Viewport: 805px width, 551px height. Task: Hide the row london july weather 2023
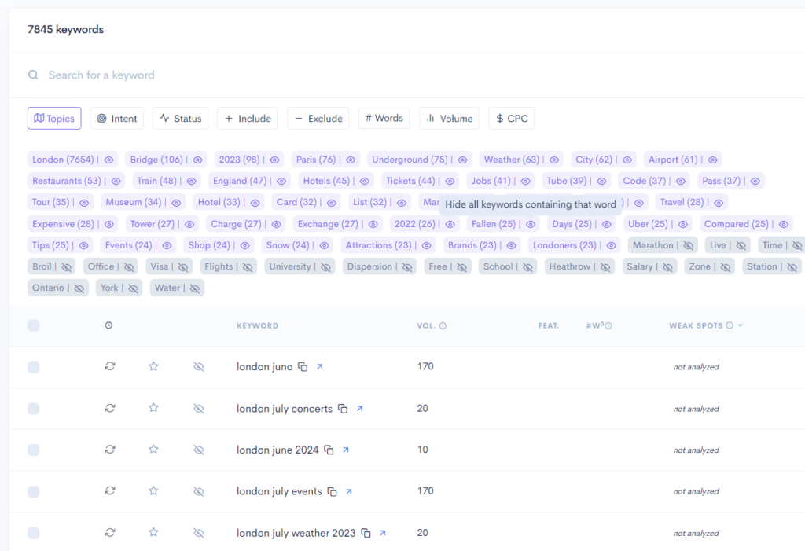[x=199, y=533]
